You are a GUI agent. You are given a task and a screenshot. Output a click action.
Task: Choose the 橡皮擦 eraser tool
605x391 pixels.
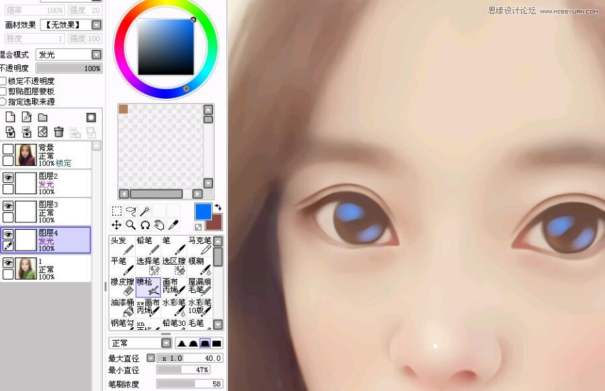(x=122, y=287)
